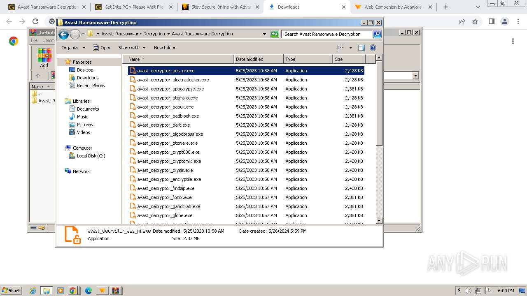Image resolution: width=527 pixels, height=296 pixels.
Task: Open Explorer Help question mark icon
Action: [373, 48]
